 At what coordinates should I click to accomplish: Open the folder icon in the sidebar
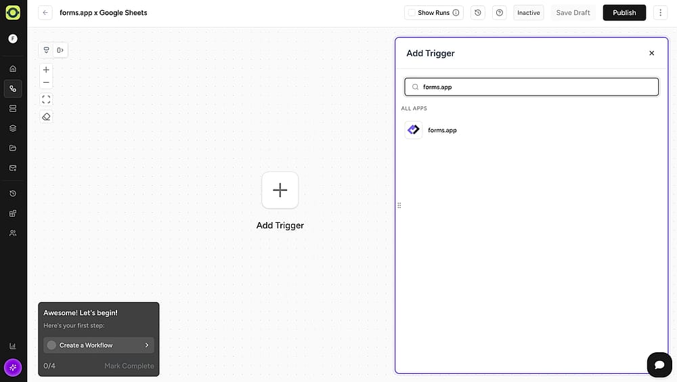(13, 148)
